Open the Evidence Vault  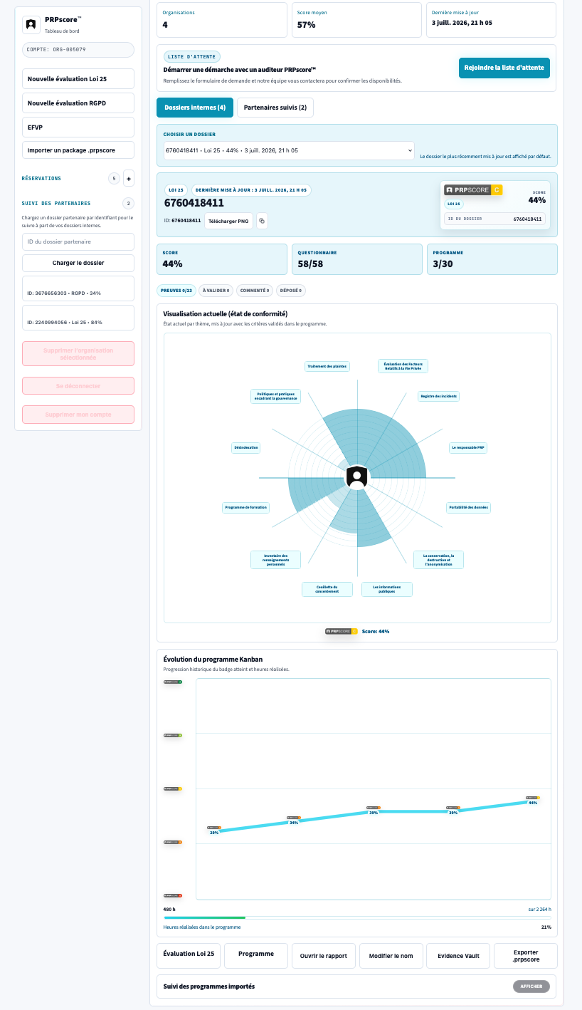(x=458, y=956)
